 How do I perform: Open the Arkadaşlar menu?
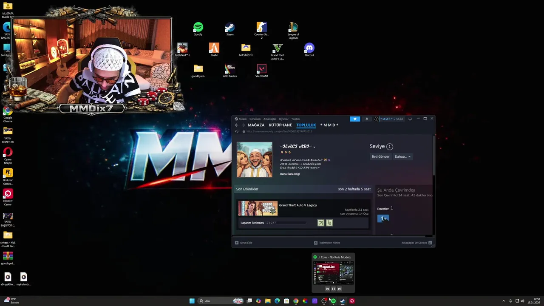pyautogui.click(x=270, y=119)
